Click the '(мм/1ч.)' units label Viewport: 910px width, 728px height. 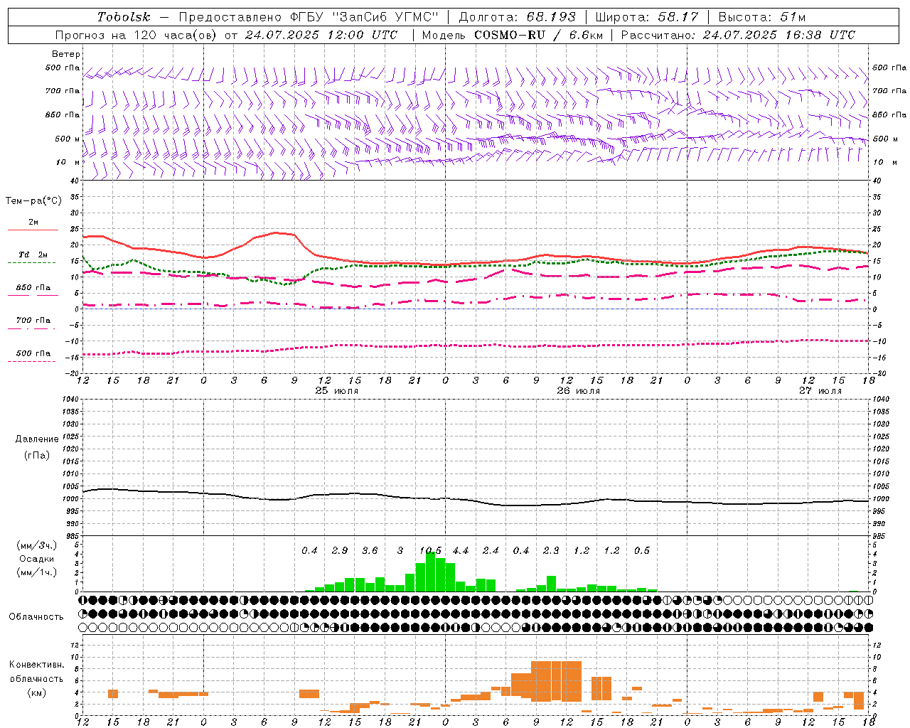point(37,572)
